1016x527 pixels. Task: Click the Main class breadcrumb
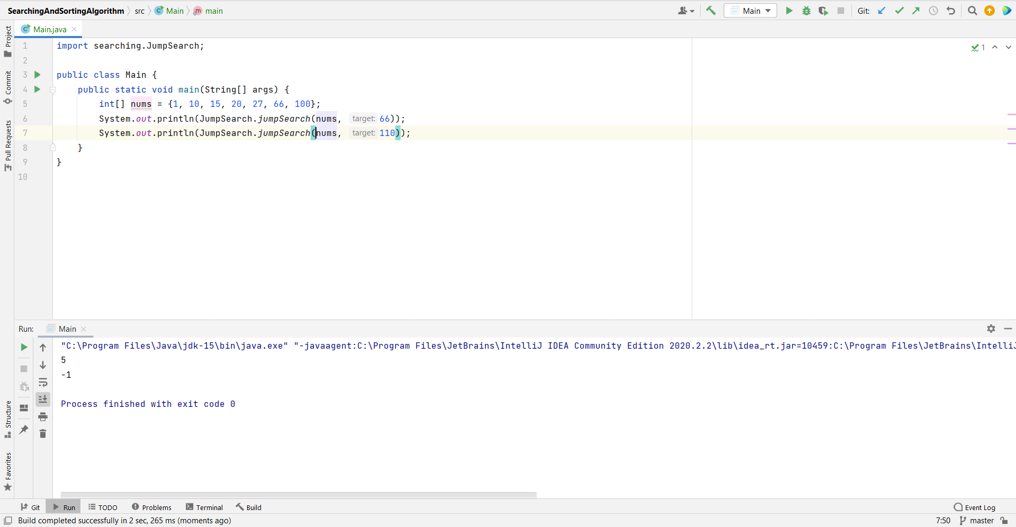pos(169,11)
